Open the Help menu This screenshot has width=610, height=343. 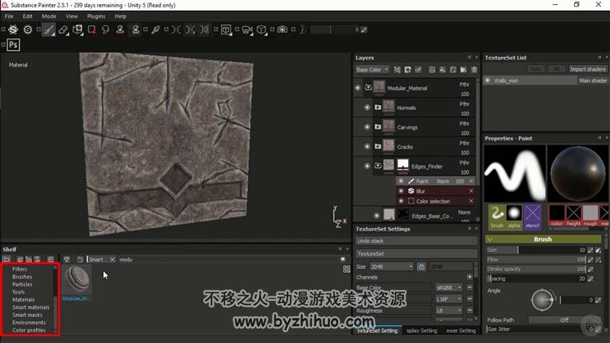click(120, 16)
